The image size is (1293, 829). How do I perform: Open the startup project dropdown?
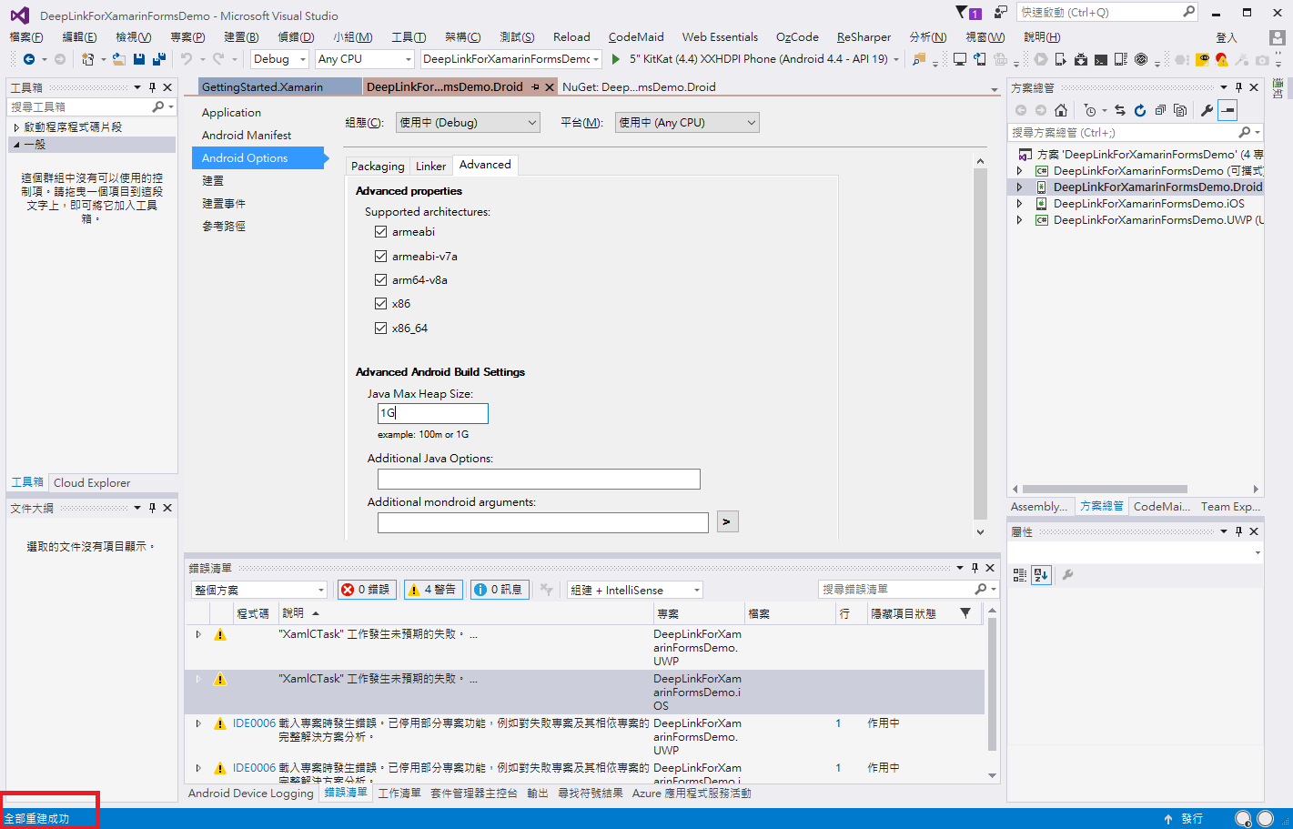[510, 59]
